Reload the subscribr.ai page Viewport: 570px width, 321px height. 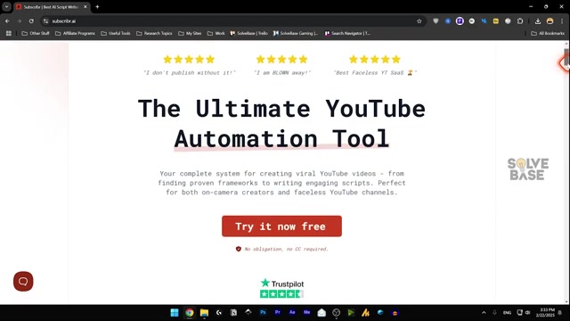tap(31, 21)
